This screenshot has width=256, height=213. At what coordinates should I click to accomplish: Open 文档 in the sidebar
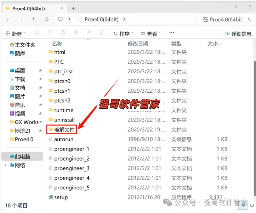pos(17,88)
